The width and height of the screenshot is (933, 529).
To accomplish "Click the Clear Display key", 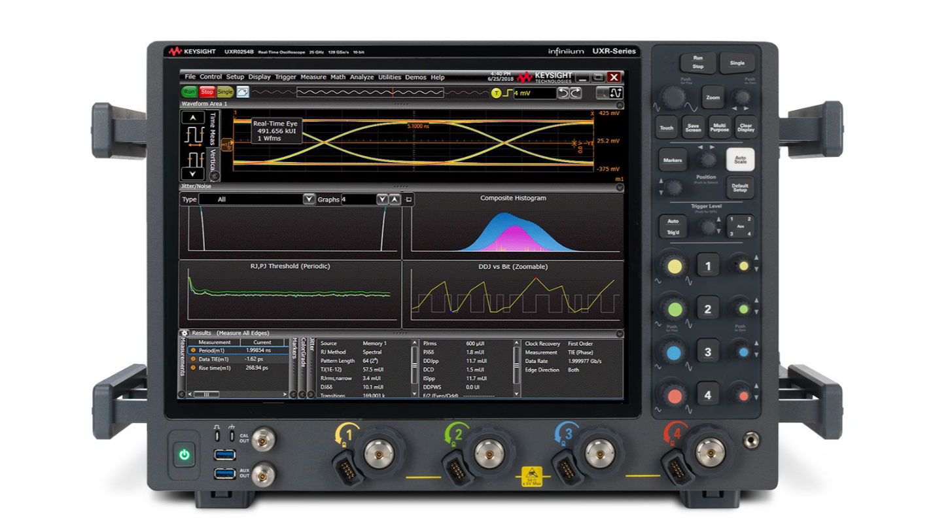I will point(745,128).
